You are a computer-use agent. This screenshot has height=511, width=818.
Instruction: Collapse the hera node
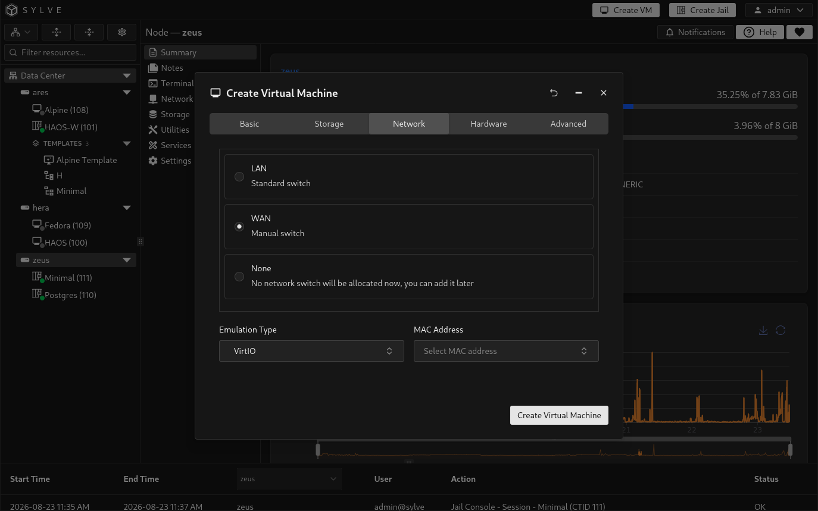[x=126, y=208]
